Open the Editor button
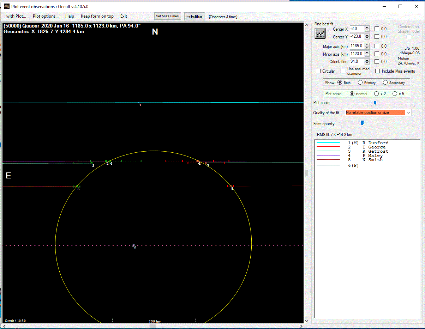The height and width of the screenshot is (329, 425). pos(194,17)
